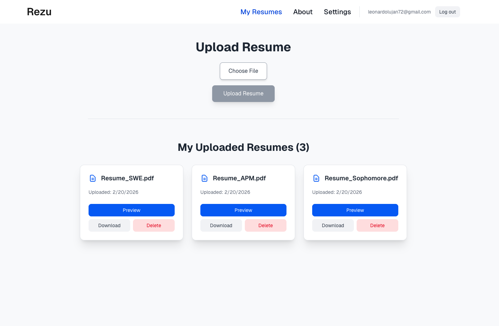Preview the Resume_APM.pdf file
The width and height of the screenshot is (499, 326).
pos(243,210)
